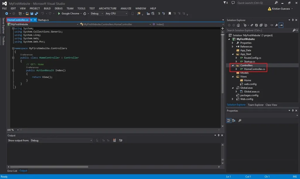Click the View Code angle-brackets icon
This screenshot has height=179, width=300.
click(x=272, y=25)
